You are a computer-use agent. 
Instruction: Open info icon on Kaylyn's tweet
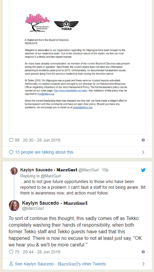click(x=143, y=252)
